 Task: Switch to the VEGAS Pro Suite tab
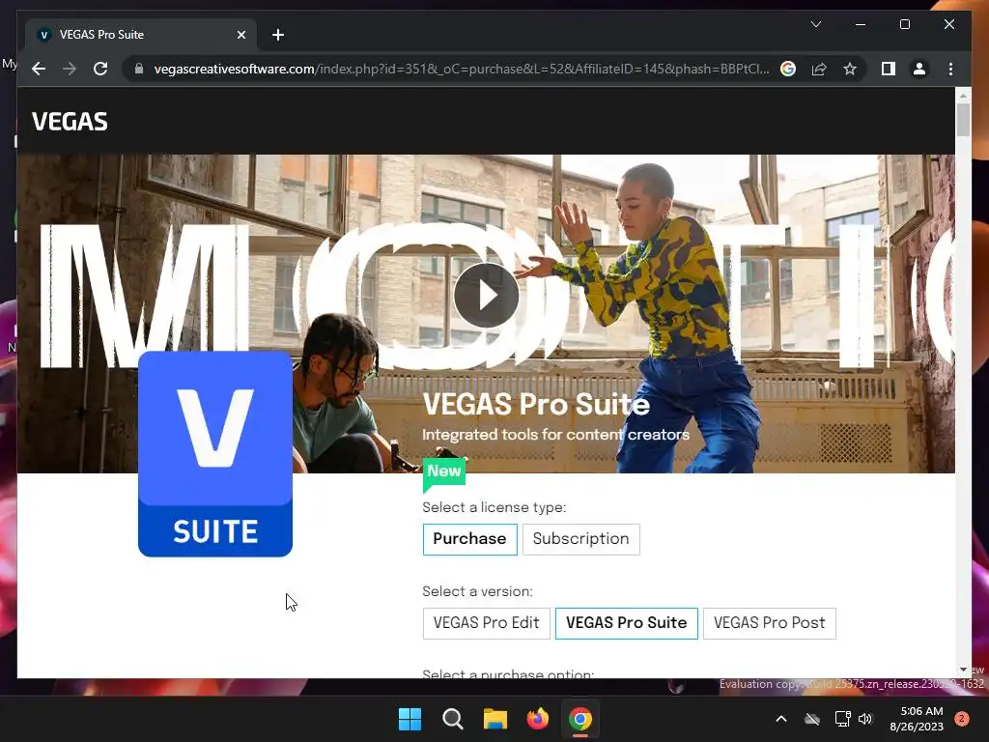point(141,35)
